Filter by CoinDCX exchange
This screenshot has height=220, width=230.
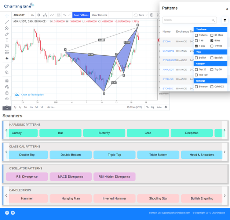(x=212, y=87)
